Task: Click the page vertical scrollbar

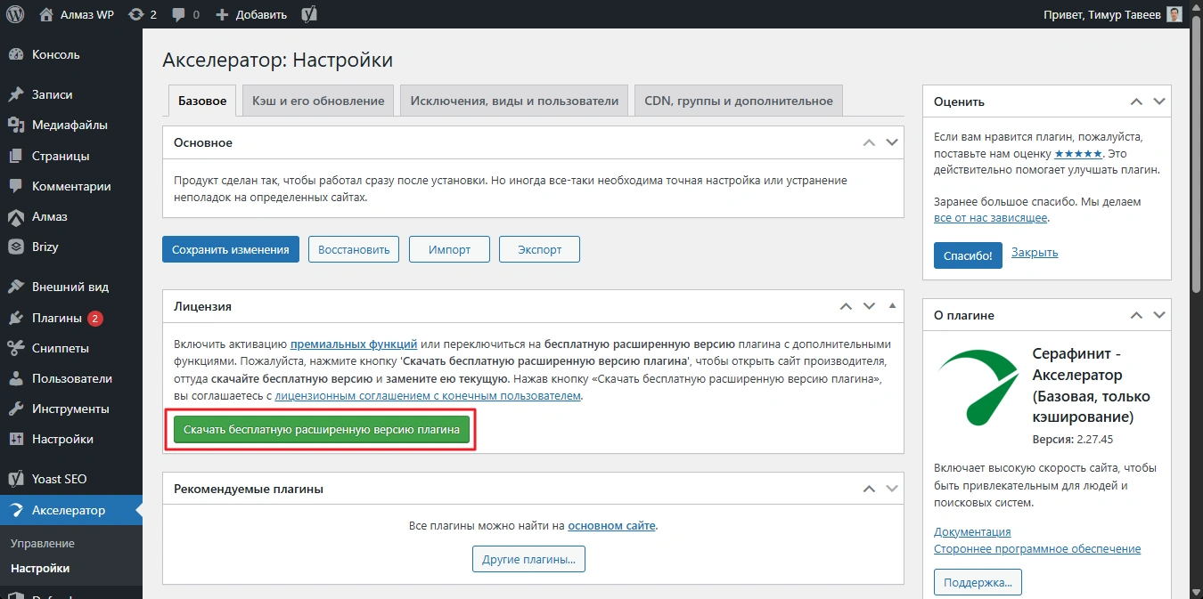Action: point(1195,178)
